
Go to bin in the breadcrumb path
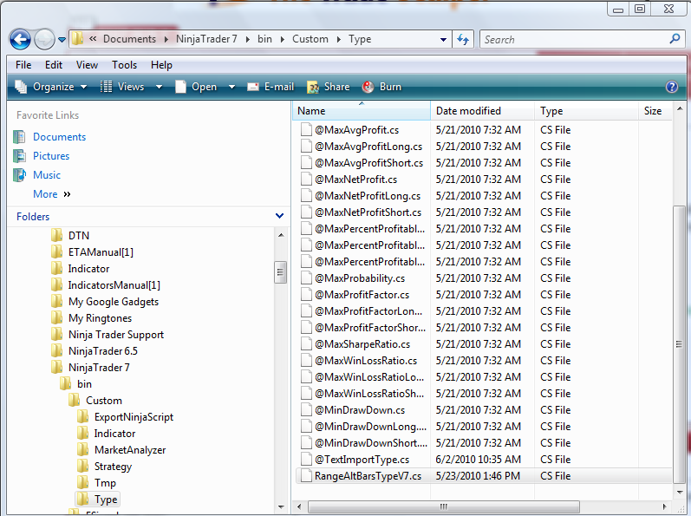coord(264,39)
